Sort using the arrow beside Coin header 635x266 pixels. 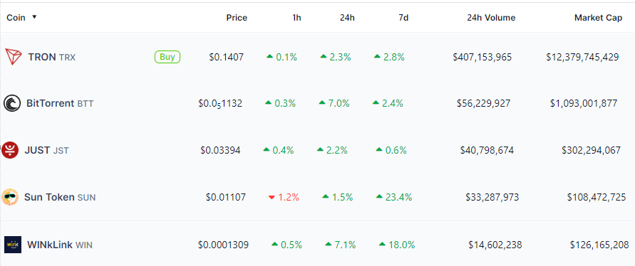click(34, 17)
